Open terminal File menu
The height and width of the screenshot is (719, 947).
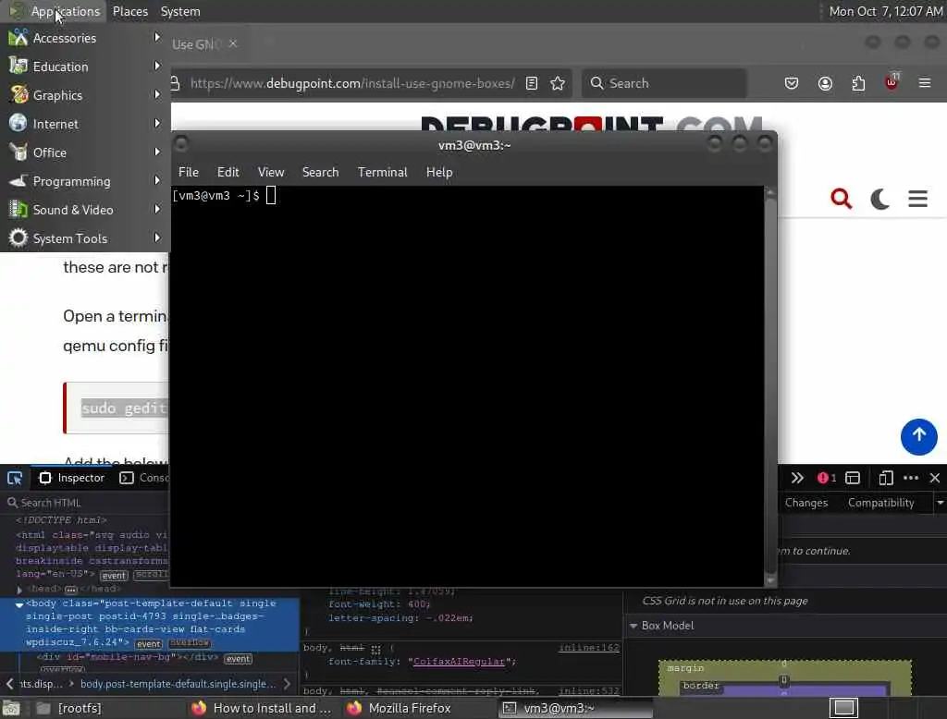tap(189, 172)
